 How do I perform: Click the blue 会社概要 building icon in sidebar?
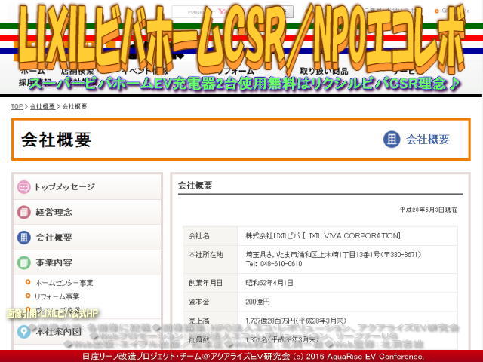point(23,238)
